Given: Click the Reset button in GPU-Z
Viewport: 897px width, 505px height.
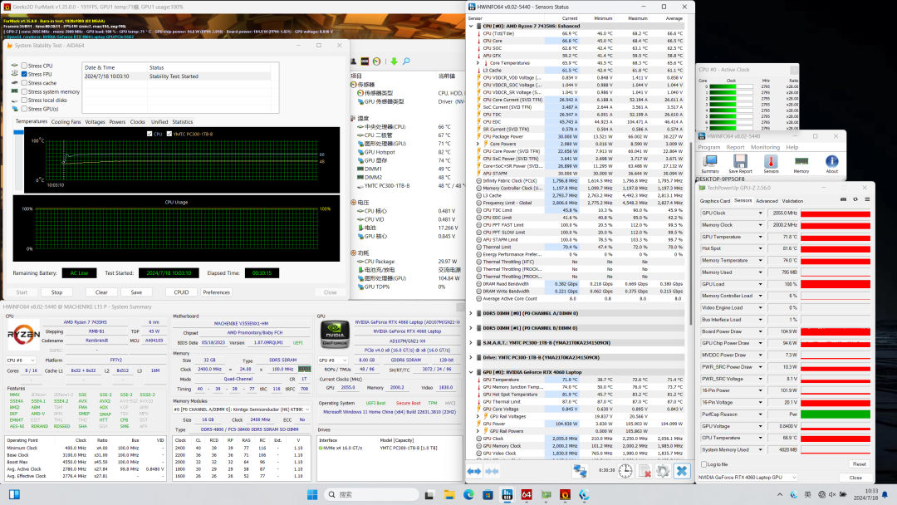Looking at the screenshot, I should [858, 464].
